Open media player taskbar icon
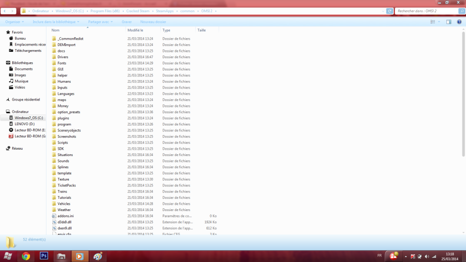466x262 pixels. tap(80, 256)
